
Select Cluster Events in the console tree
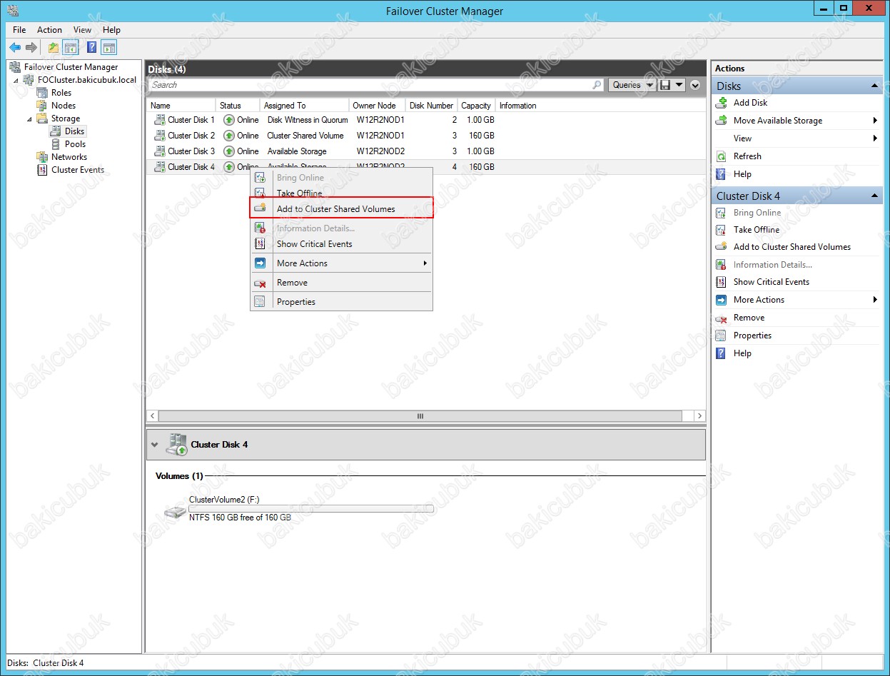[78, 170]
